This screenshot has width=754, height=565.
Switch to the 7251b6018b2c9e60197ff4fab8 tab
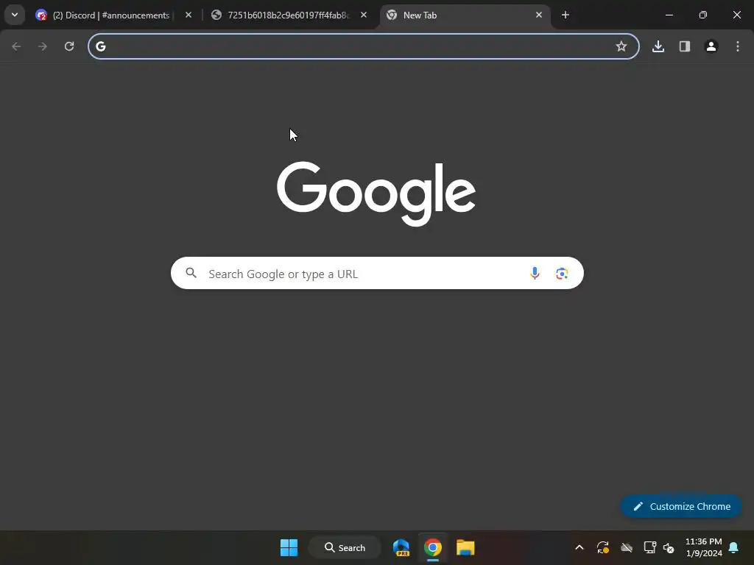(x=289, y=15)
